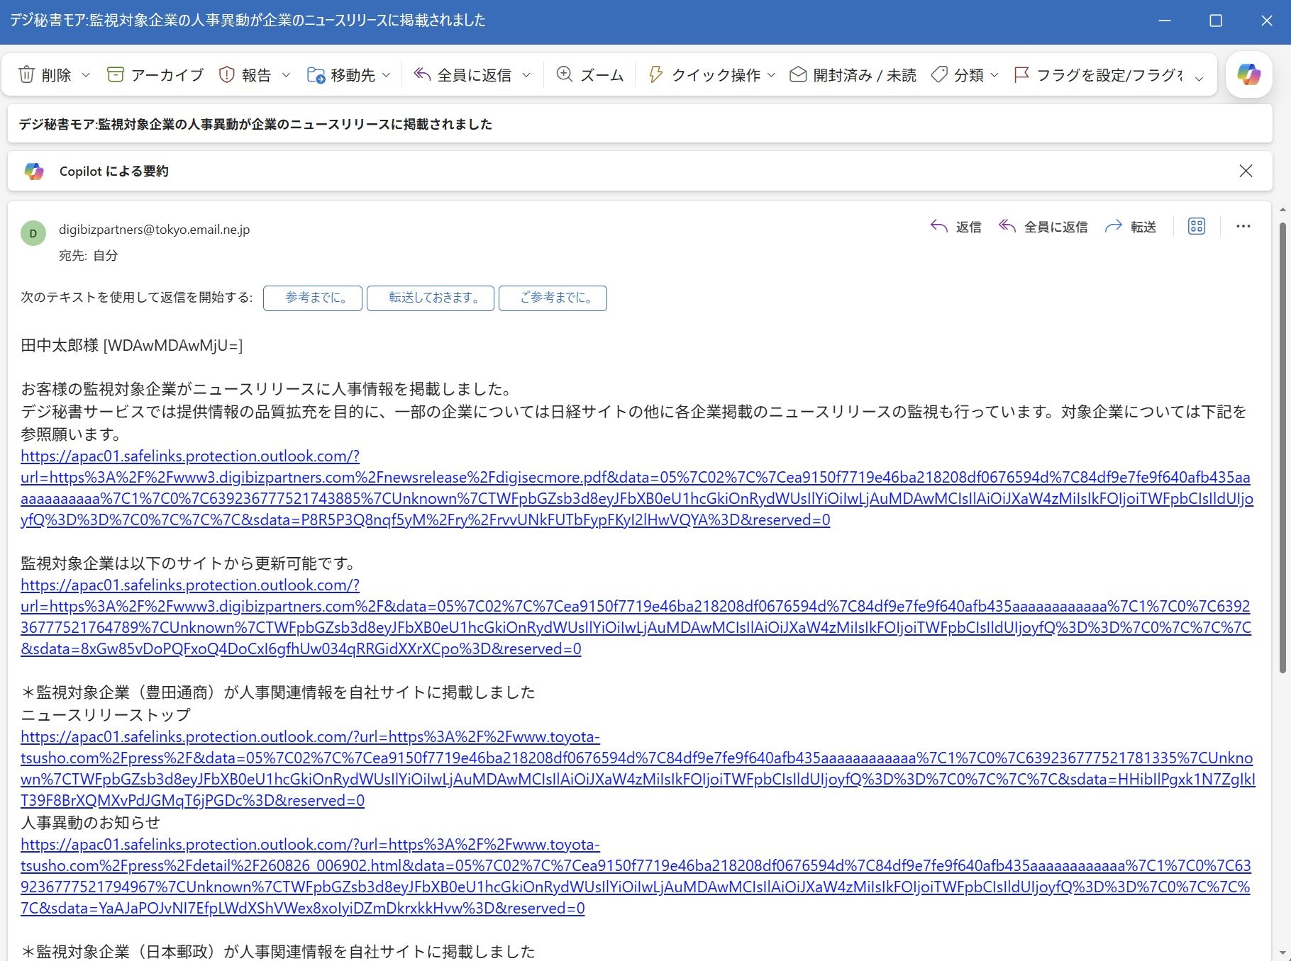Expand the 分類 dropdown arrow
The image size is (1291, 961).
click(x=994, y=74)
